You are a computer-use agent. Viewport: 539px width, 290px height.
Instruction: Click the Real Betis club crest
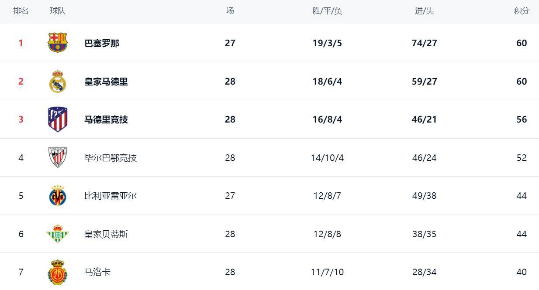click(58, 234)
